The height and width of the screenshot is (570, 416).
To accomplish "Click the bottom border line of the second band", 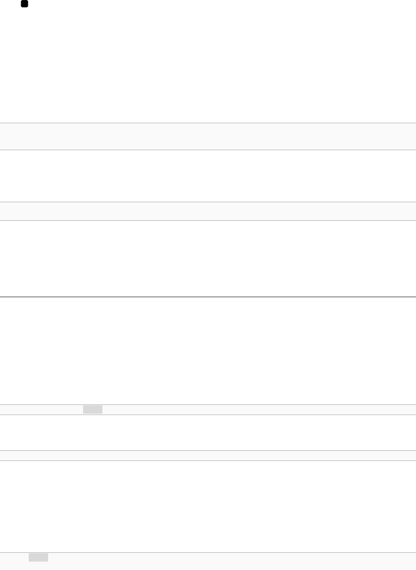I will [208, 220].
